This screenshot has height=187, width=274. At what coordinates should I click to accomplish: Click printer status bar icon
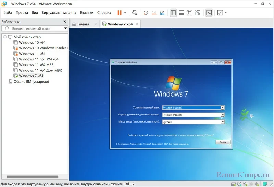coord(251,184)
